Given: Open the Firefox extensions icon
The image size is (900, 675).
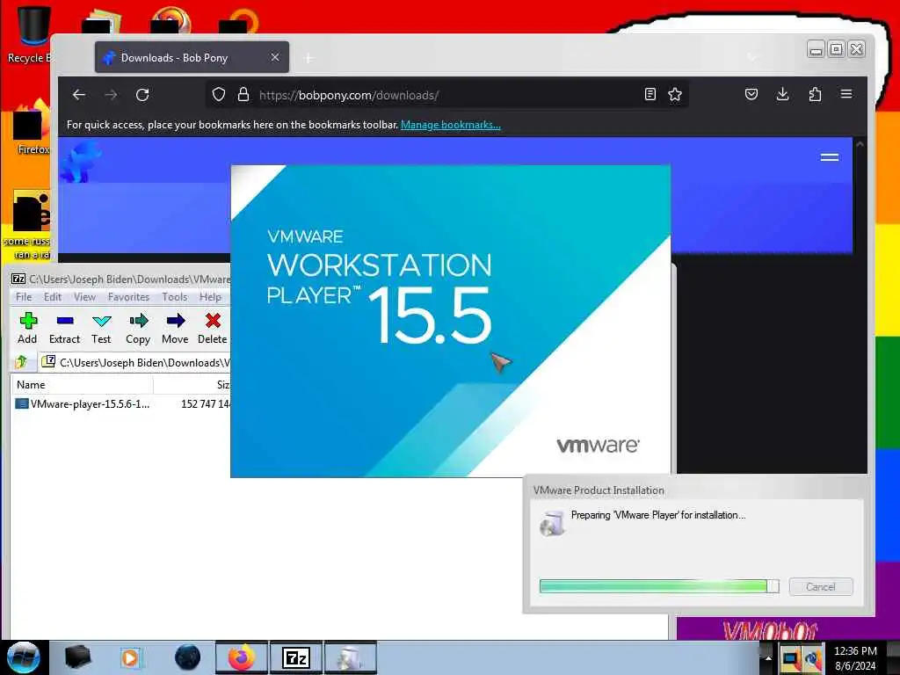Looking at the screenshot, I should point(815,94).
